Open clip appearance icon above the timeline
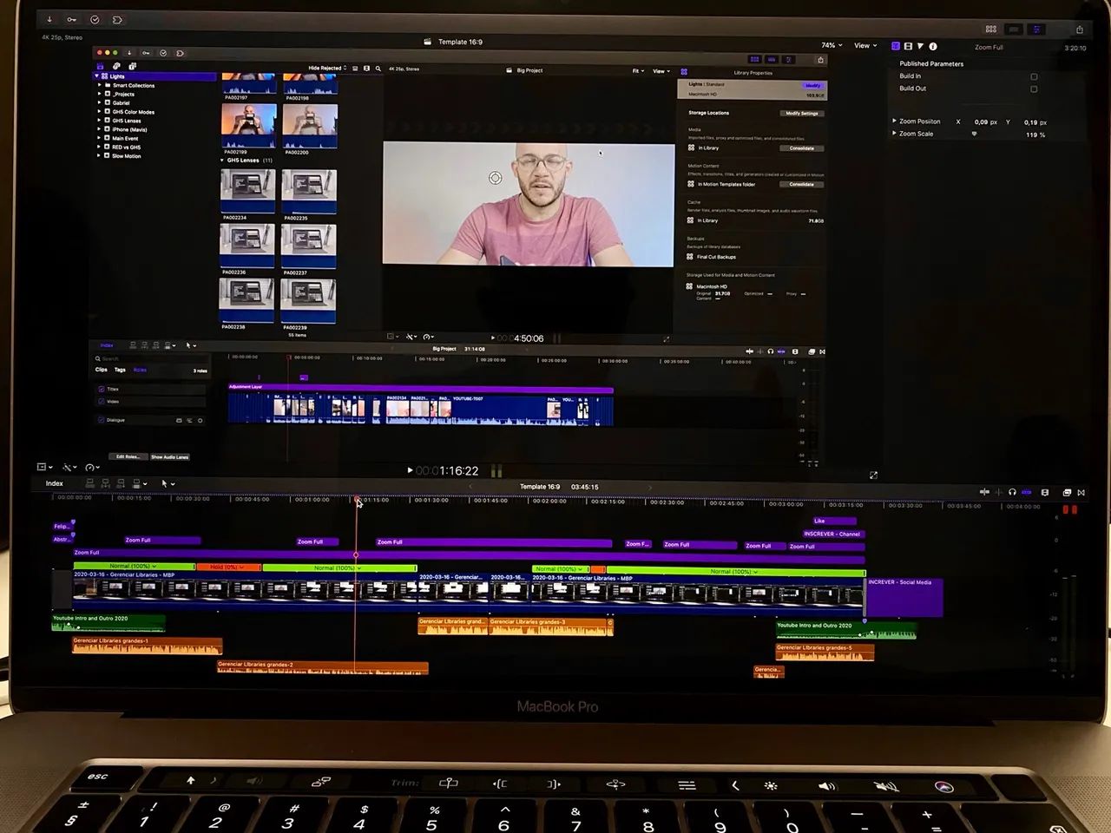1111x833 pixels. coord(1045,492)
